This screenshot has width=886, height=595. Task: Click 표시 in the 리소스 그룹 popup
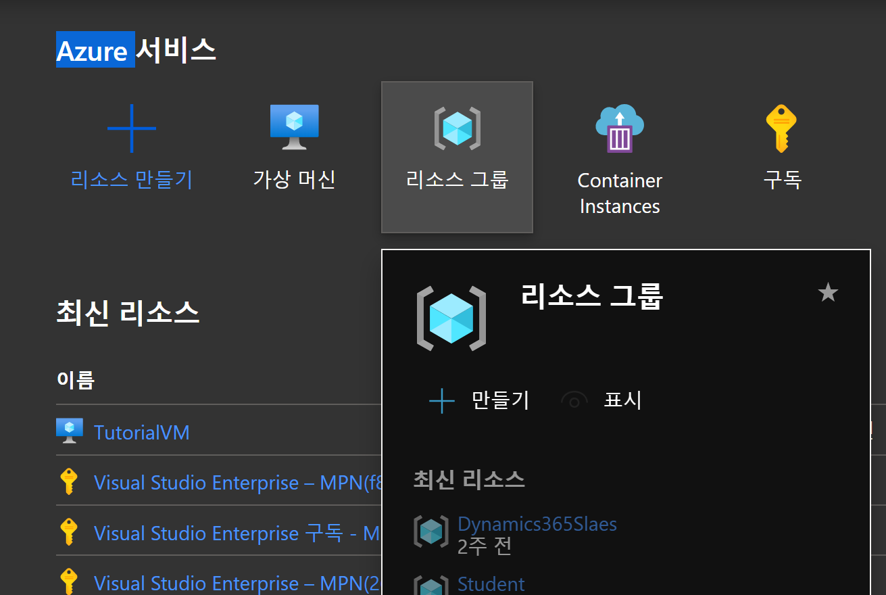622,400
